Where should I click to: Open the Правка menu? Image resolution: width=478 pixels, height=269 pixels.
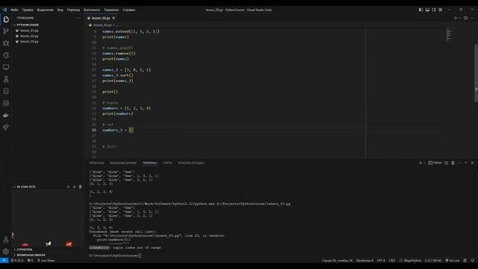28,10
